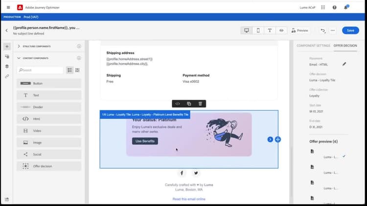Open the hamburger navigation menu
Image resolution: width=367 pixels, height=206 pixels.
click(x=8, y=7)
